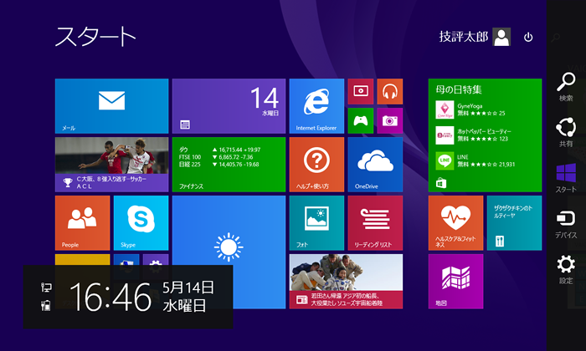
Task: Click the 16:46 clock display
Action: pos(111,297)
